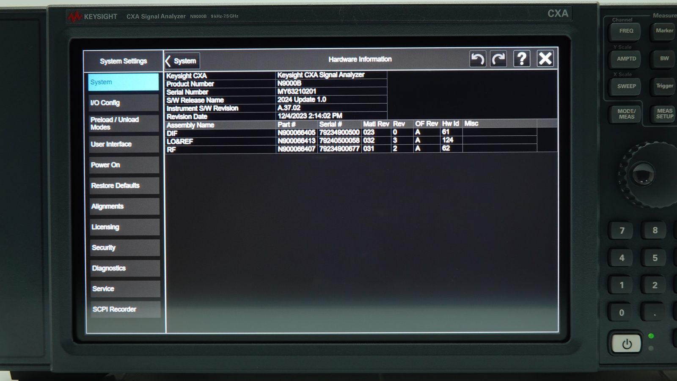
Task: Select the RF assembly row
Action: (351, 149)
